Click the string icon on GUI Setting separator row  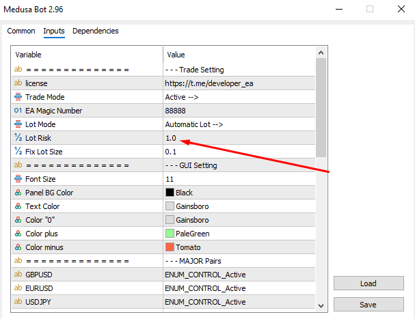click(18, 165)
